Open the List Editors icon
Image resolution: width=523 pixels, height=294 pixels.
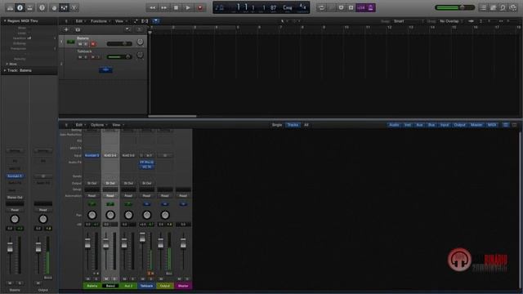pos(483,7)
